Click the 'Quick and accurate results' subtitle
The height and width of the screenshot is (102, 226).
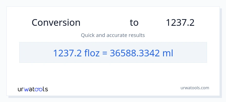(113, 35)
